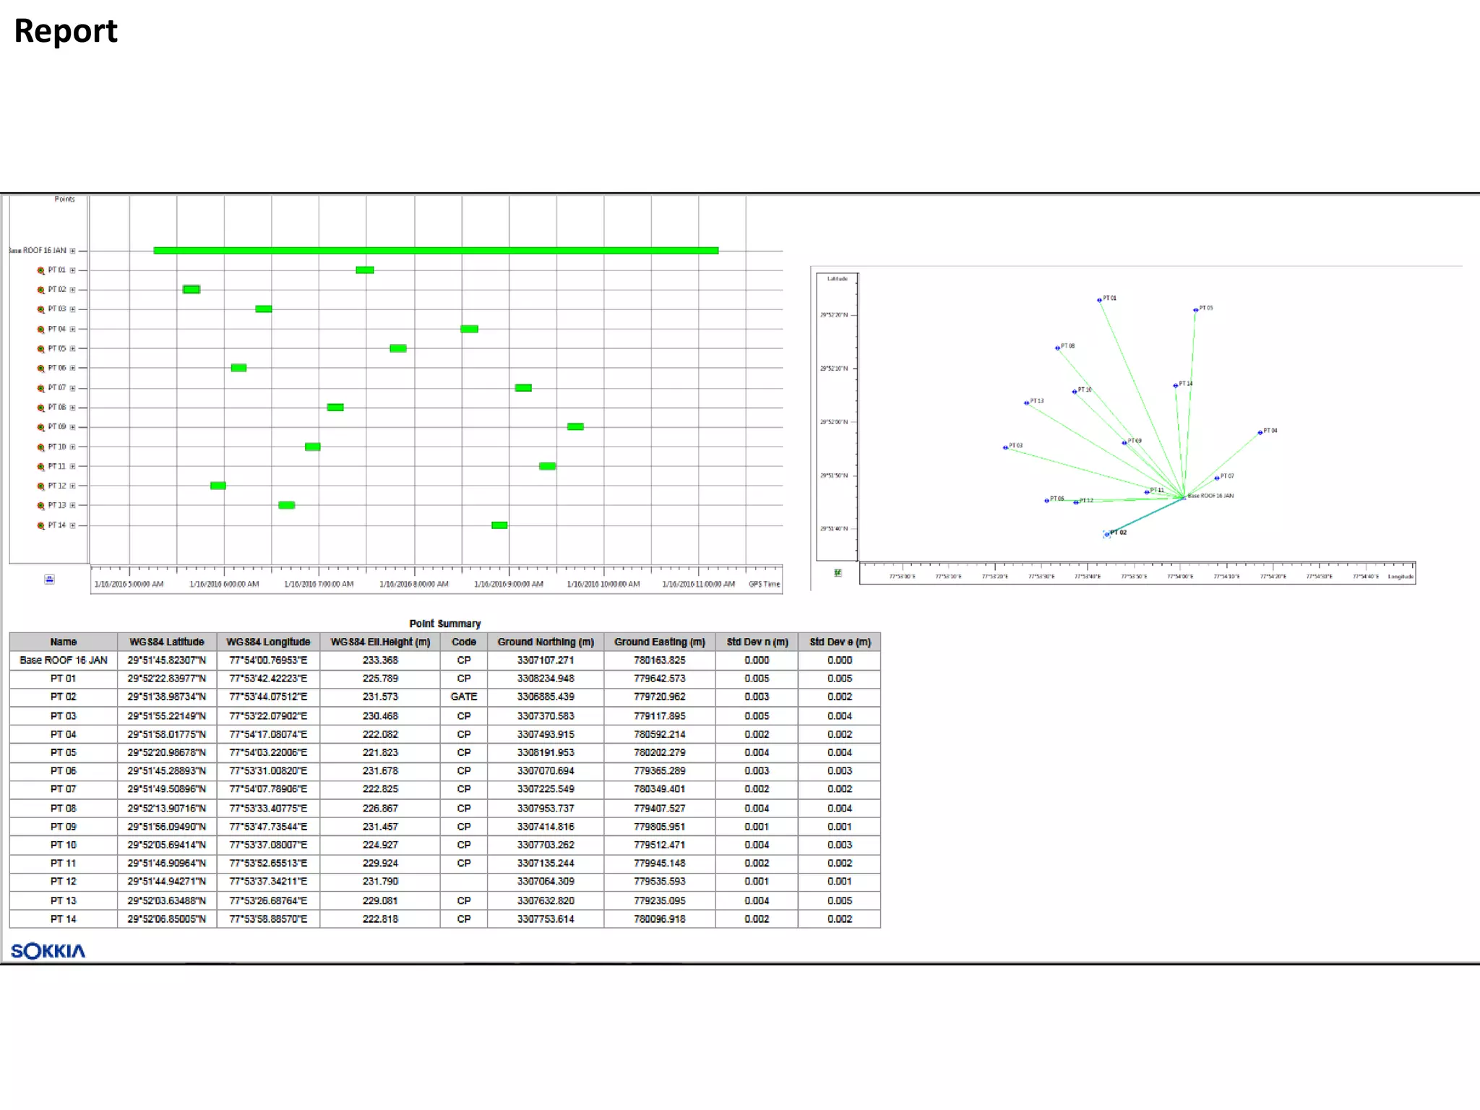Click the PT 01 point icon

pos(41,270)
